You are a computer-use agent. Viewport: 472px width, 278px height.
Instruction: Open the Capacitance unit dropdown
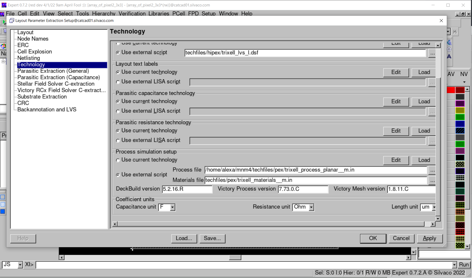[x=173, y=207]
